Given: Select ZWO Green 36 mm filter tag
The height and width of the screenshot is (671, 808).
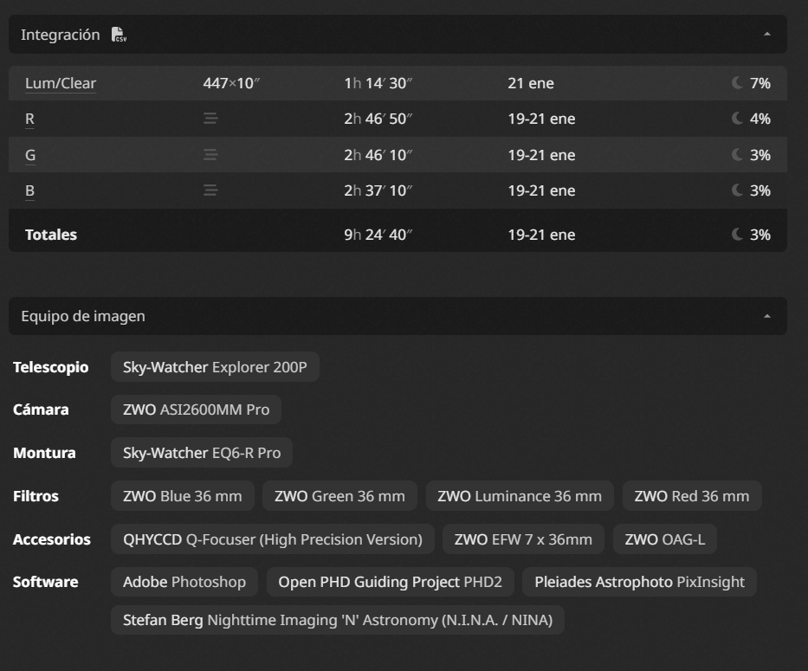Looking at the screenshot, I should click(339, 496).
